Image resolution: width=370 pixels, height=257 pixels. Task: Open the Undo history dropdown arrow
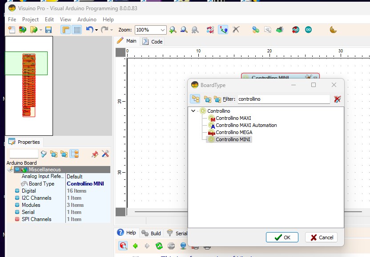point(97,30)
